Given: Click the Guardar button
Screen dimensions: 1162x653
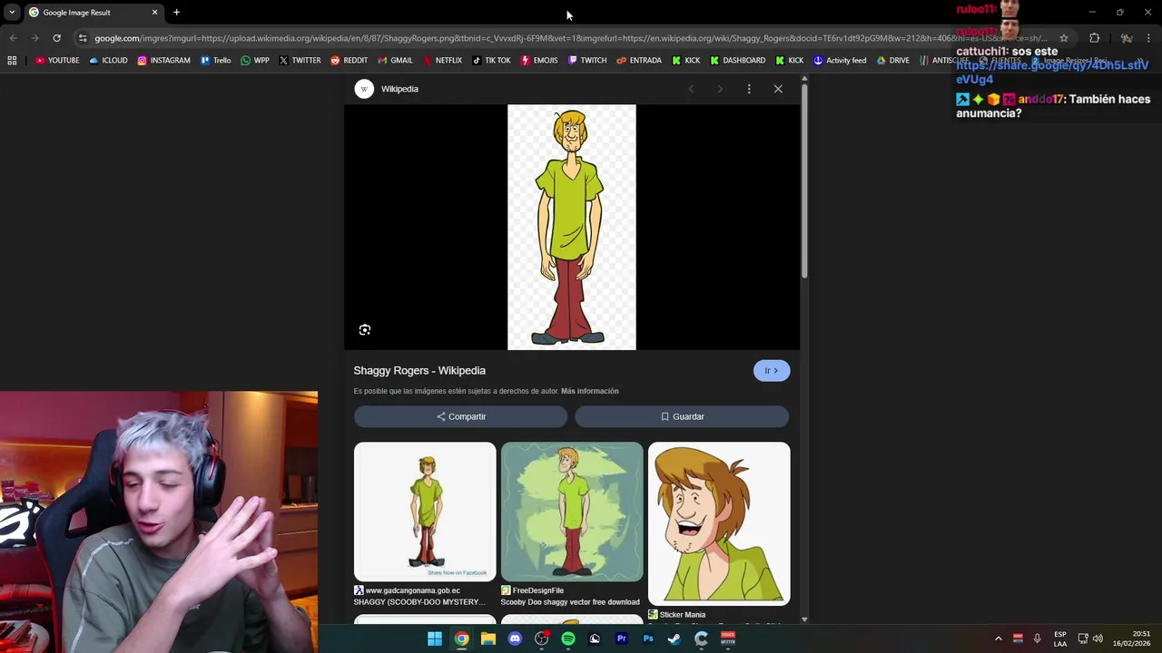Looking at the screenshot, I should pyautogui.click(x=682, y=416).
